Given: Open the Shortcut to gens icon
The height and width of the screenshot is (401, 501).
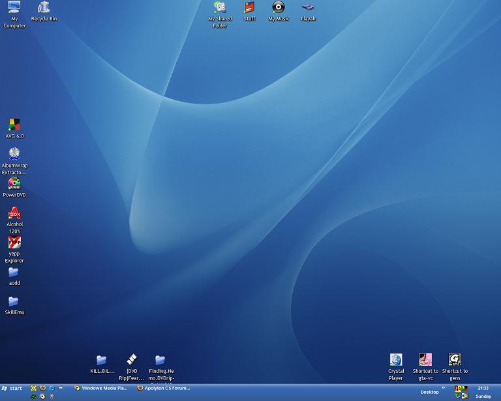Looking at the screenshot, I should (455, 360).
